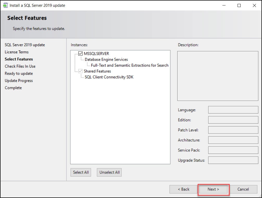
Task: Click the 'Instances:' label
Action: (x=79, y=45)
